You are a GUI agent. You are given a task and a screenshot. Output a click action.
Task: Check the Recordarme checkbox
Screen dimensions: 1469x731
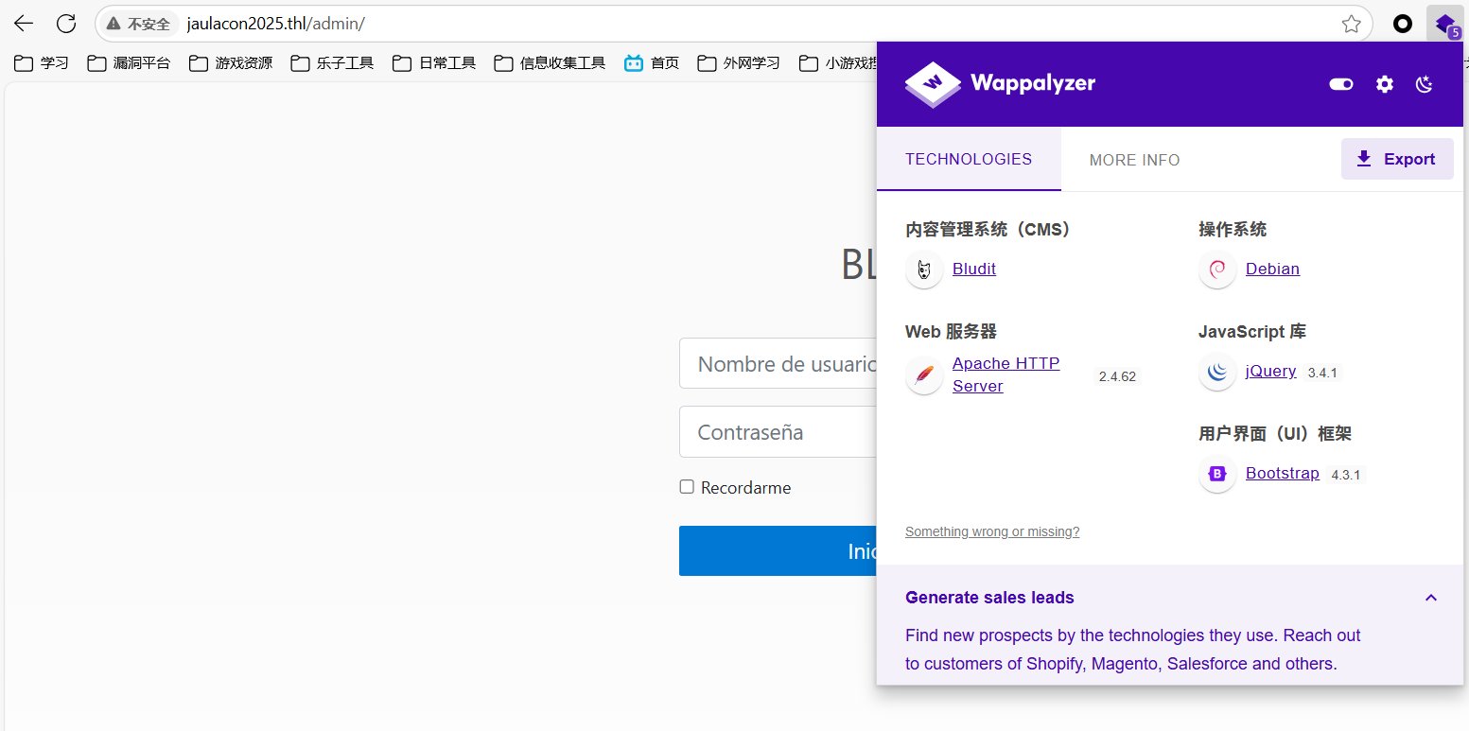pyautogui.click(x=687, y=486)
